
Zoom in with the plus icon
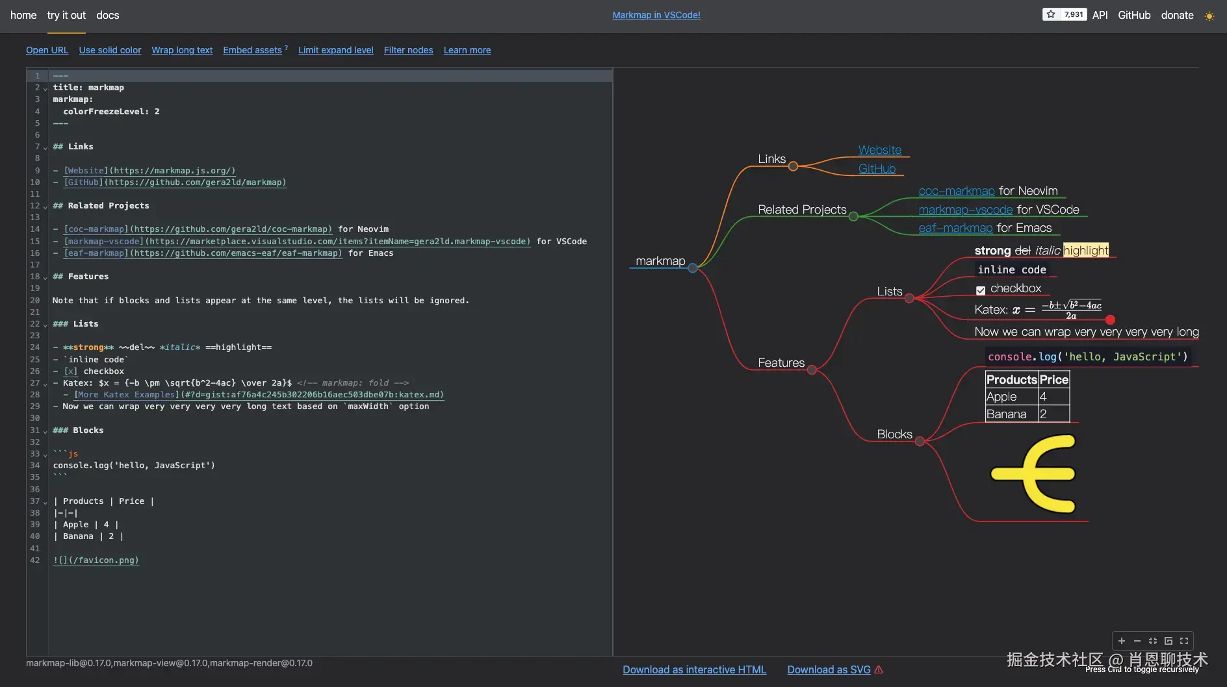pyautogui.click(x=1122, y=641)
